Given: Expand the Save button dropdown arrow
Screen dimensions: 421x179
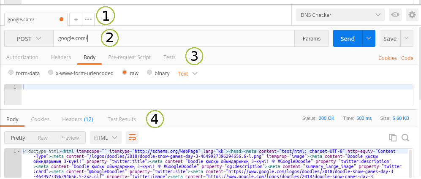Looking at the screenshot, I should pos(406,38).
